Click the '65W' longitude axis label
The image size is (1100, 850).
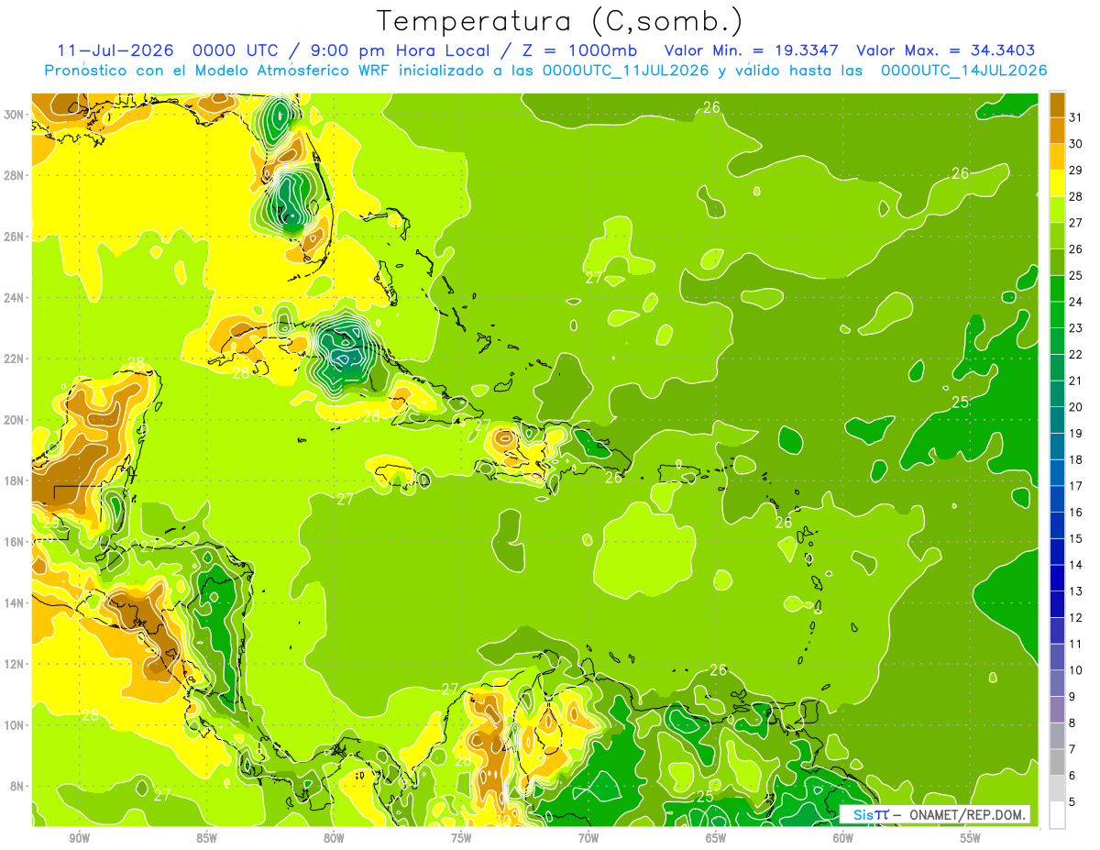point(716,838)
